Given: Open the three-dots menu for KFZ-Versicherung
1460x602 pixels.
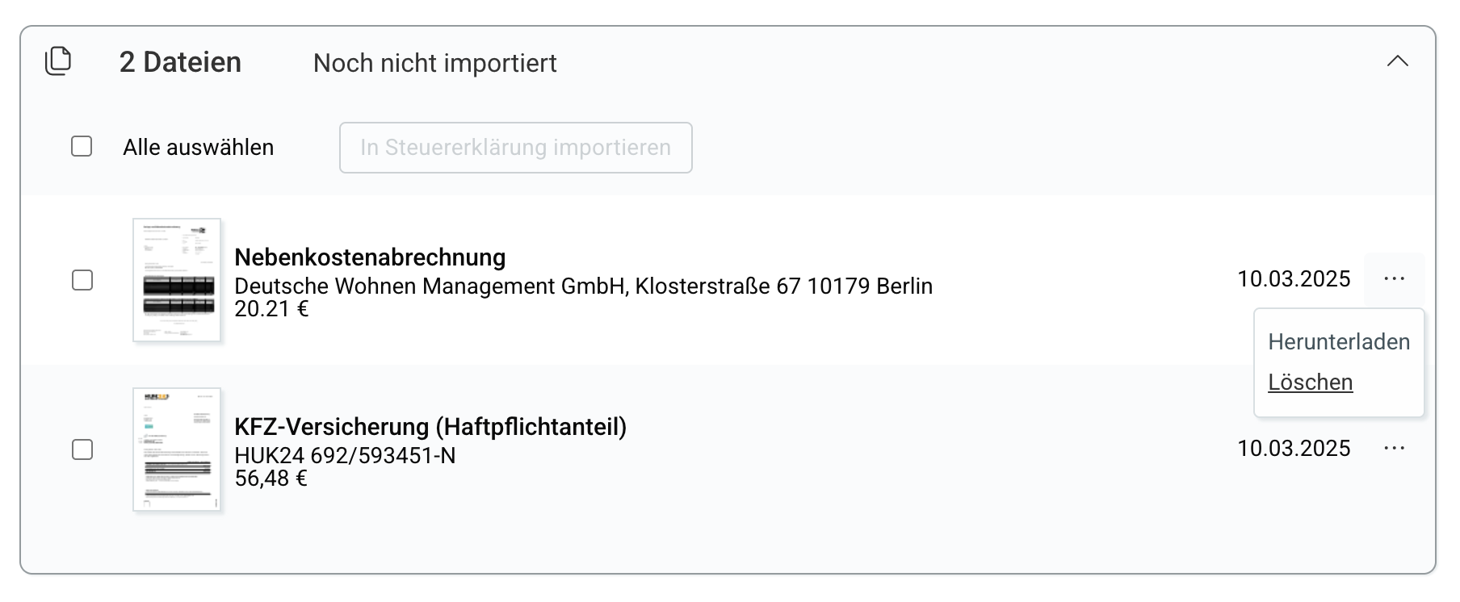Looking at the screenshot, I should coord(1394,449).
